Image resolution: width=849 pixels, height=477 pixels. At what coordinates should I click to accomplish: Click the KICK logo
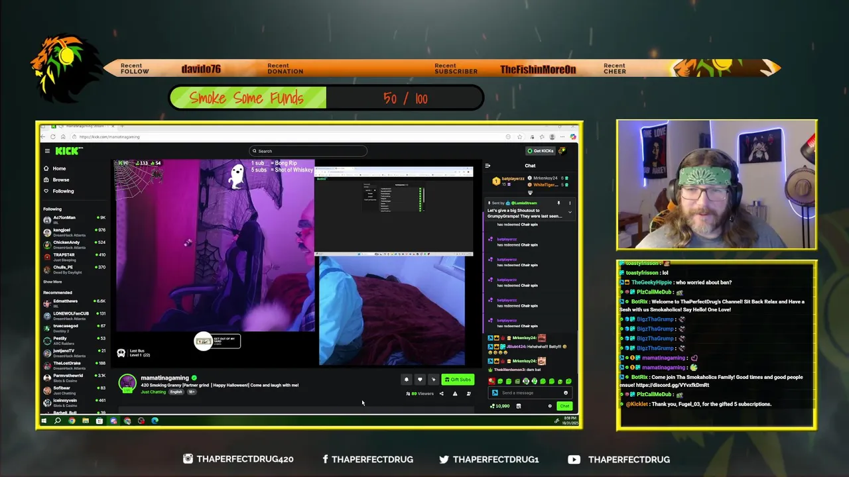(x=69, y=151)
